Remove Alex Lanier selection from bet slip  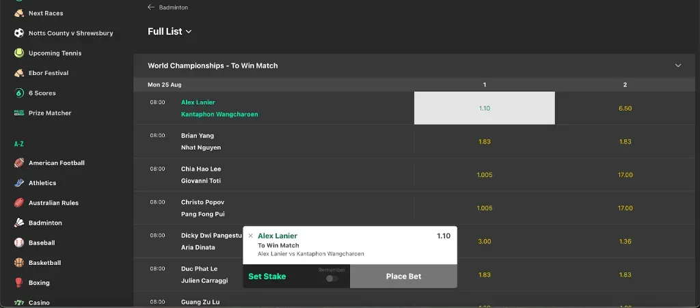[250, 236]
